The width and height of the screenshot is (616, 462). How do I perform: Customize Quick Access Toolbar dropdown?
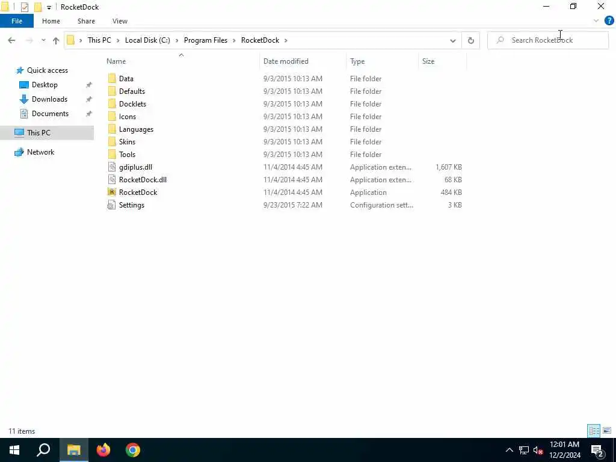click(x=49, y=7)
